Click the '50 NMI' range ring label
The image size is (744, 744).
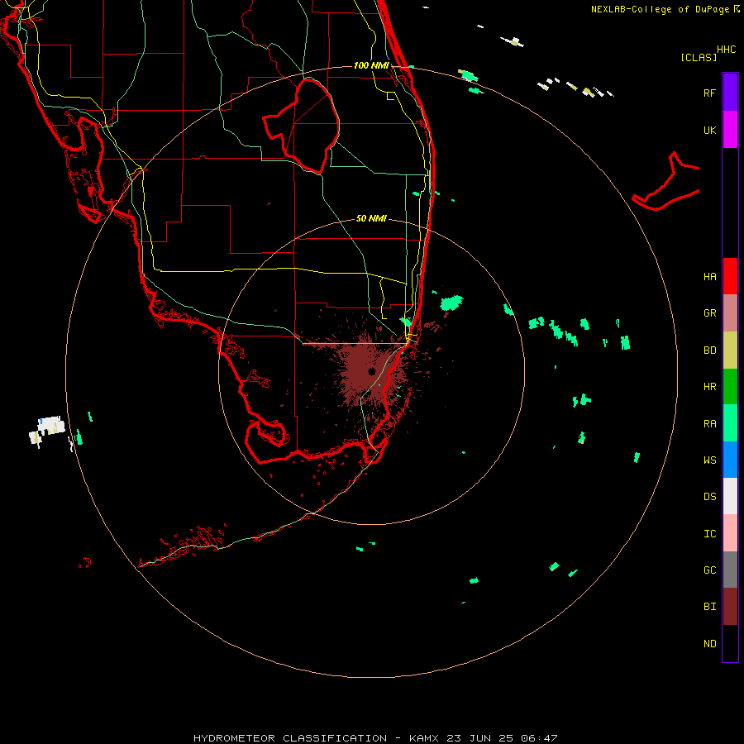(371, 218)
